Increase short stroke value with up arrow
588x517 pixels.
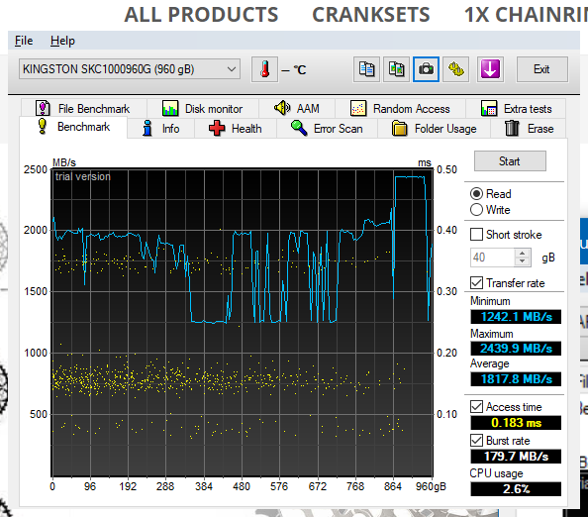point(523,253)
